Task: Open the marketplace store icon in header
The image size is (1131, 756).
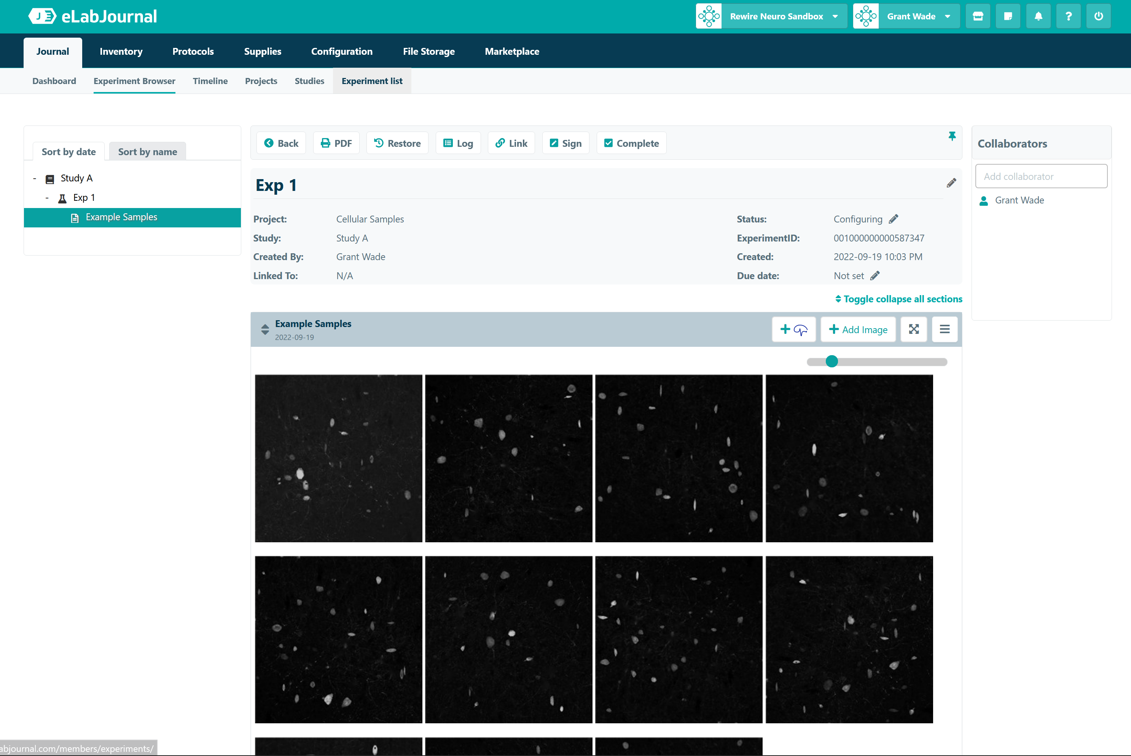Action: [x=978, y=16]
